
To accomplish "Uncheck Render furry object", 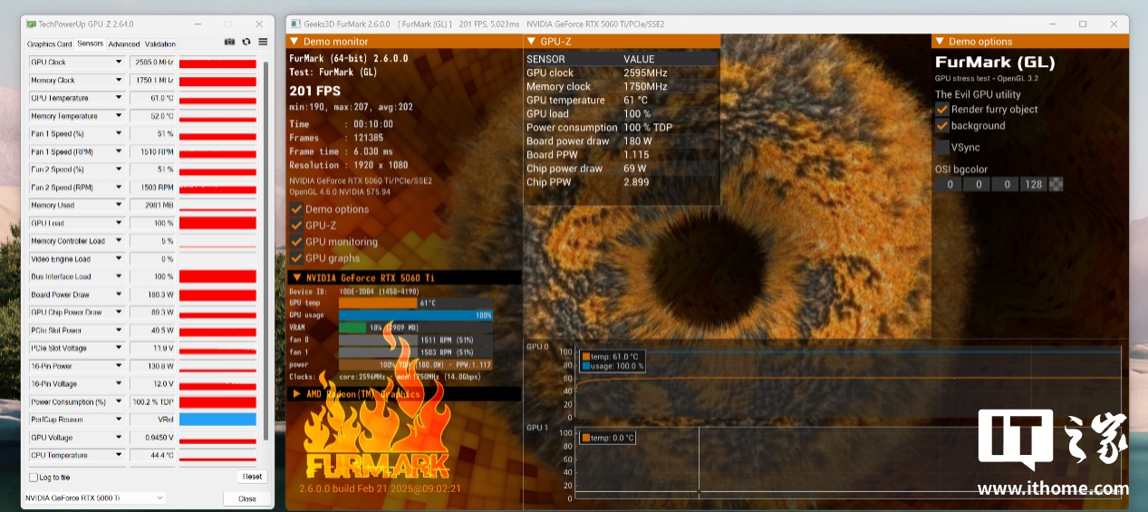I will [942, 109].
